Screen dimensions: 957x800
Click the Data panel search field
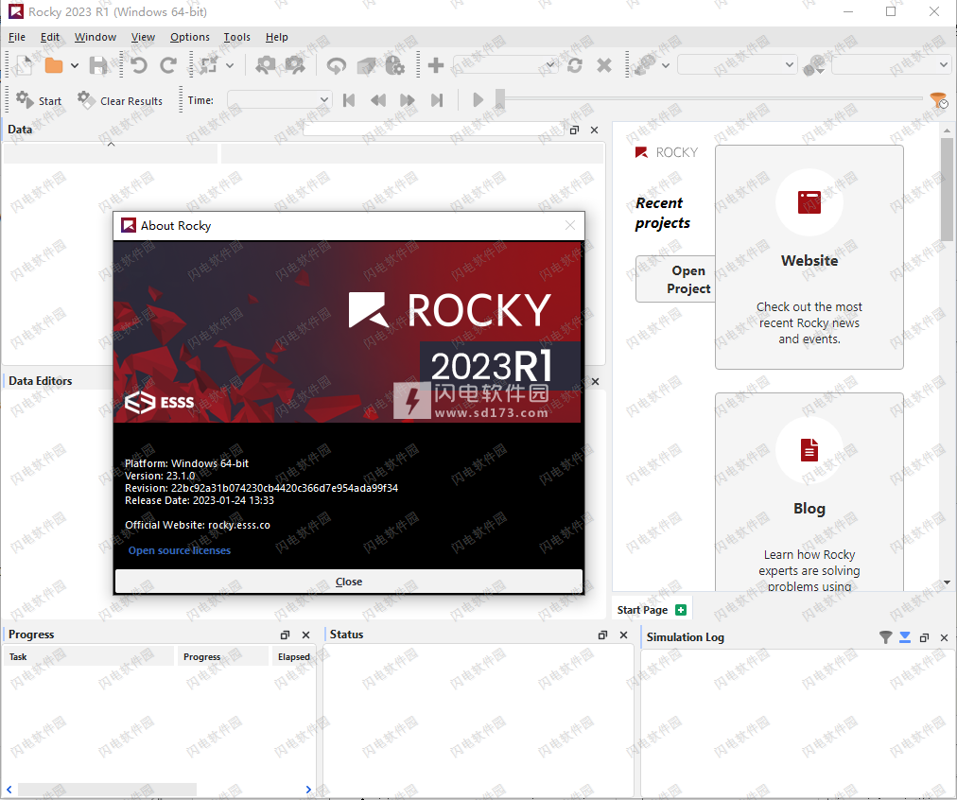433,129
